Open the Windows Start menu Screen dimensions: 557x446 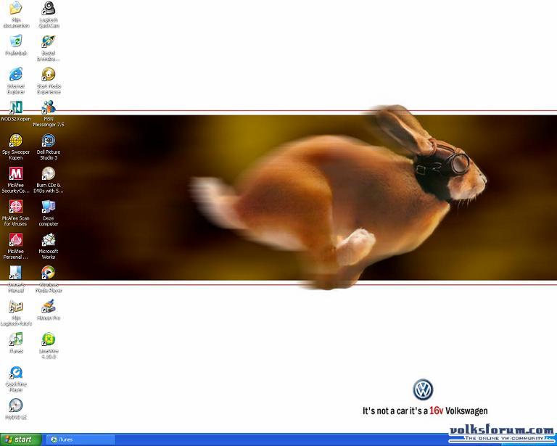coord(20,439)
